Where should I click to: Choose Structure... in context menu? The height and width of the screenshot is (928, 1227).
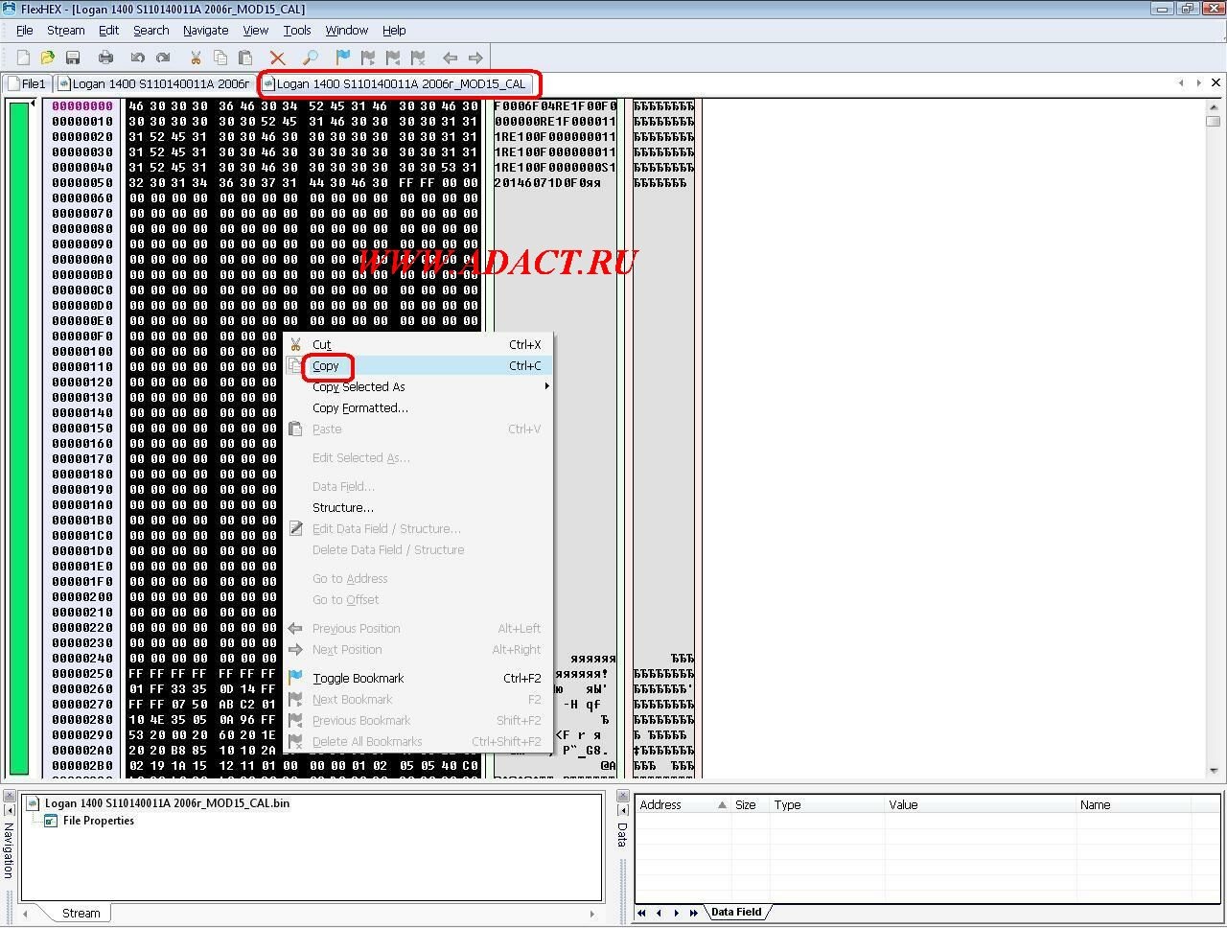(419, 508)
